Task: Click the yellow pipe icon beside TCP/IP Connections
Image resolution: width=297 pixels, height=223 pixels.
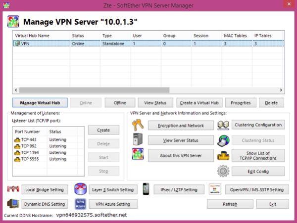Action: (223, 155)
